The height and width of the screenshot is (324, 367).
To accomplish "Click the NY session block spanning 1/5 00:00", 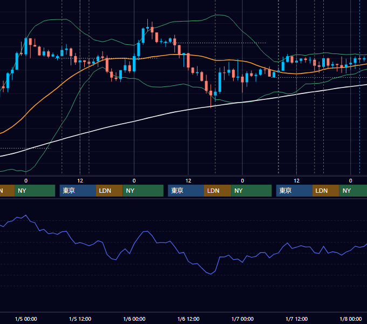I will pyautogui.click(x=35, y=191).
